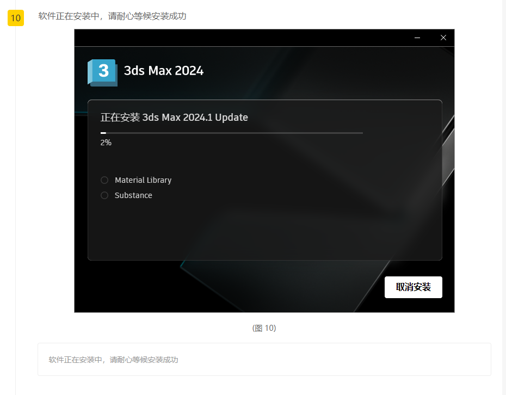
Task: Click the (图 10) image caption
Action: [264, 328]
